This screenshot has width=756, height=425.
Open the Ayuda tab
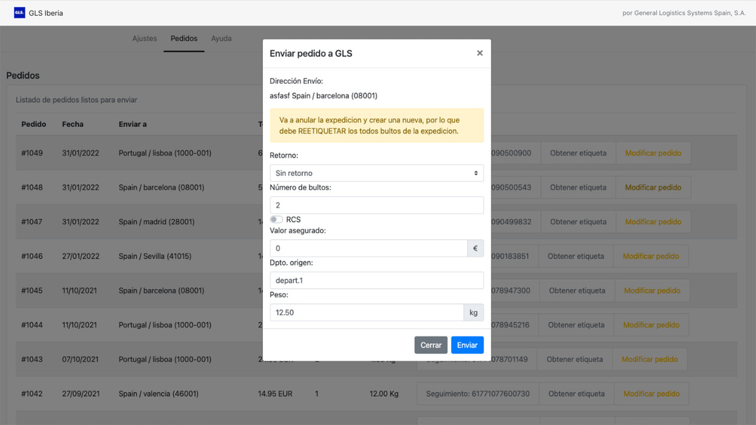(221, 38)
